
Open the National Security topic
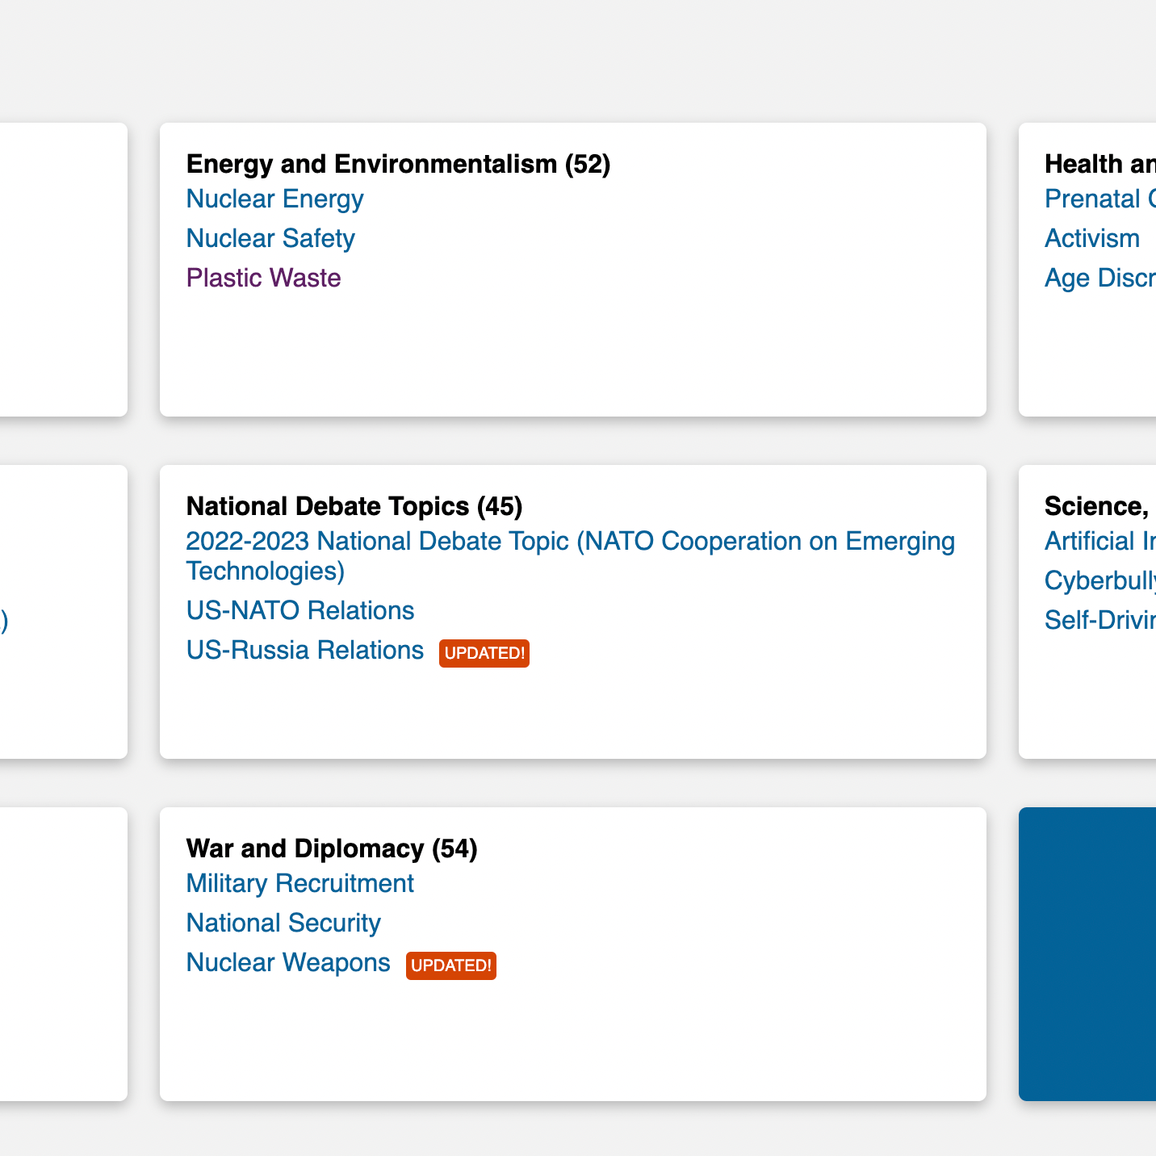pyautogui.click(x=283, y=924)
